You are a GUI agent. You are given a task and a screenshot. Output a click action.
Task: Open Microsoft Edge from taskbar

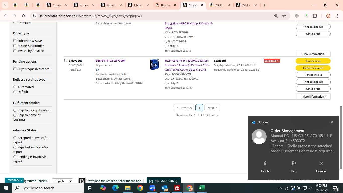click(x=115, y=188)
